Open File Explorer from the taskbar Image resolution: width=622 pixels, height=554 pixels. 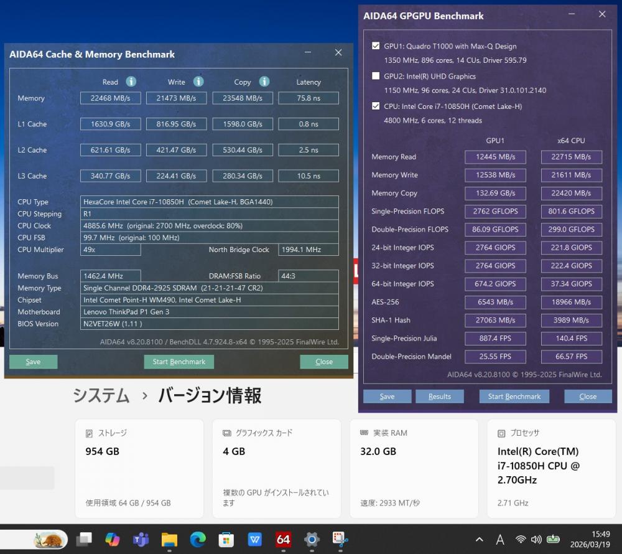point(170,539)
